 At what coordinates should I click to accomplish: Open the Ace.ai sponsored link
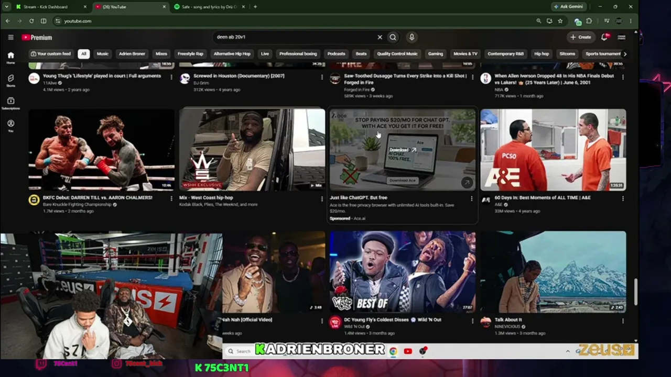pyautogui.click(x=360, y=218)
